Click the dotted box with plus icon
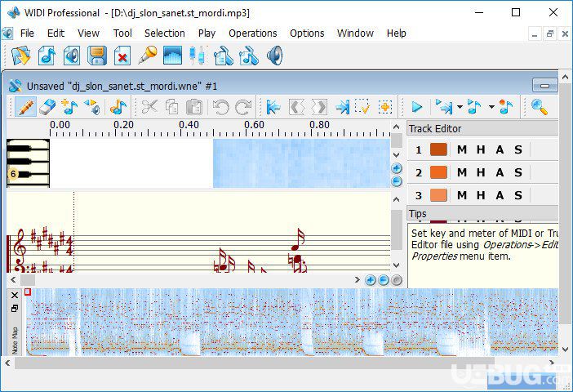Screen dimensions: 573x392 (x=384, y=107)
